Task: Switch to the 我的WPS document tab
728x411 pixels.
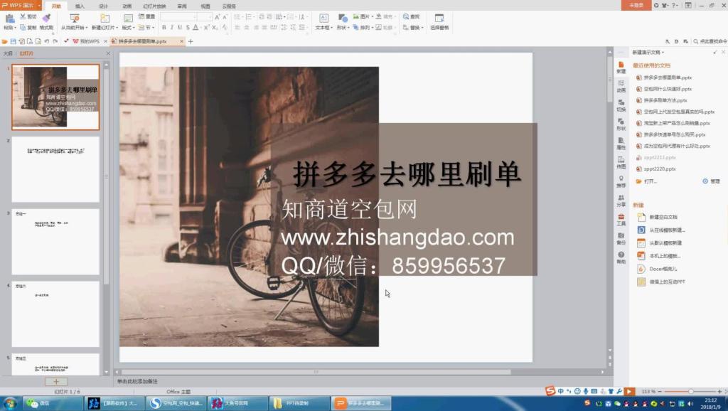Action: point(89,41)
